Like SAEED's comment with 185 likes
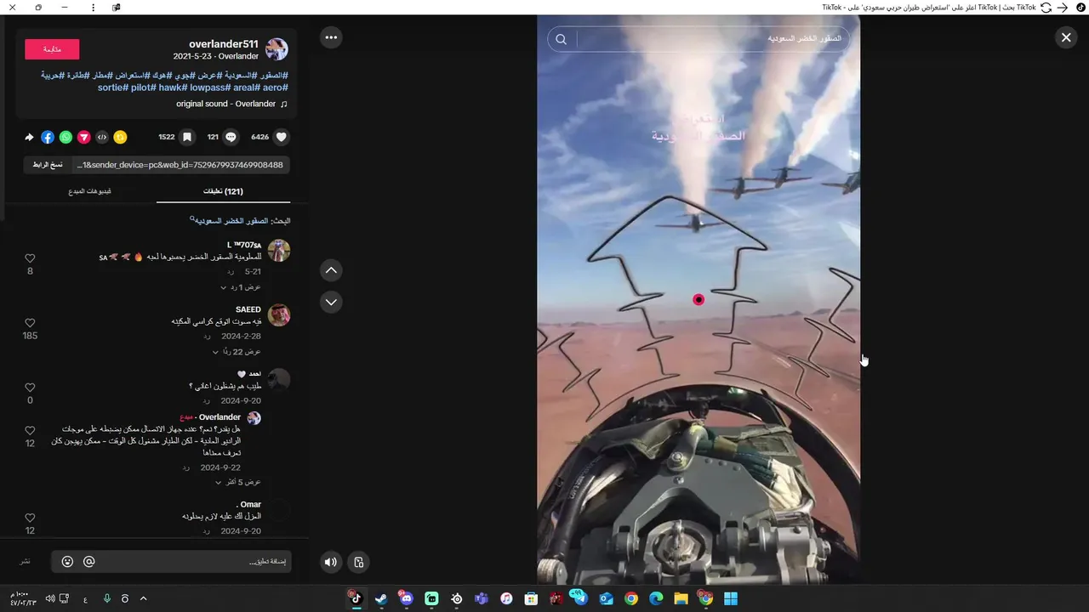Screen dimensions: 1089x612 tap(30, 323)
